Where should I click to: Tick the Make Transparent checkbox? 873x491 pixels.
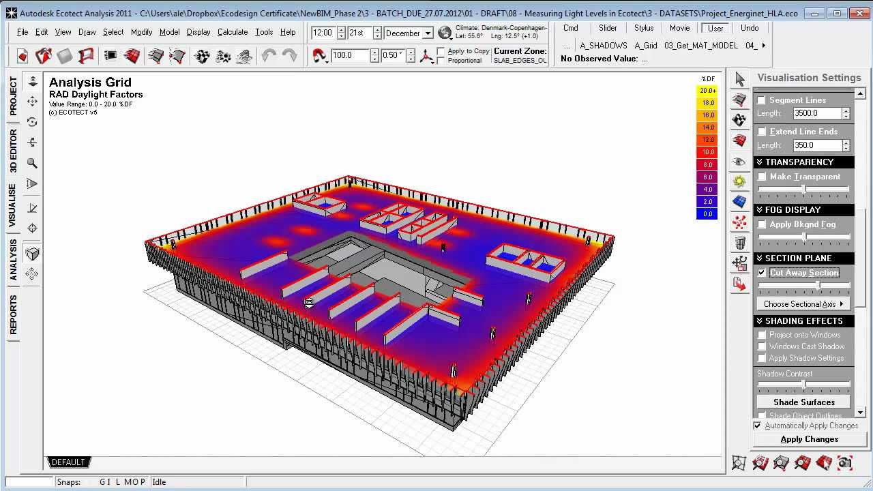tap(762, 177)
